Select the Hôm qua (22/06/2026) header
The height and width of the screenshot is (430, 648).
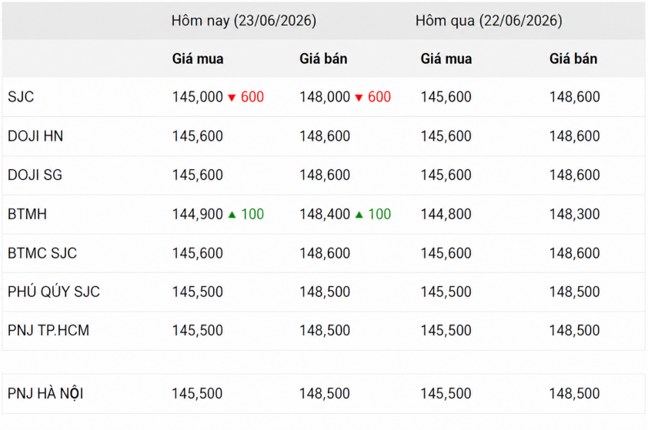(x=489, y=21)
